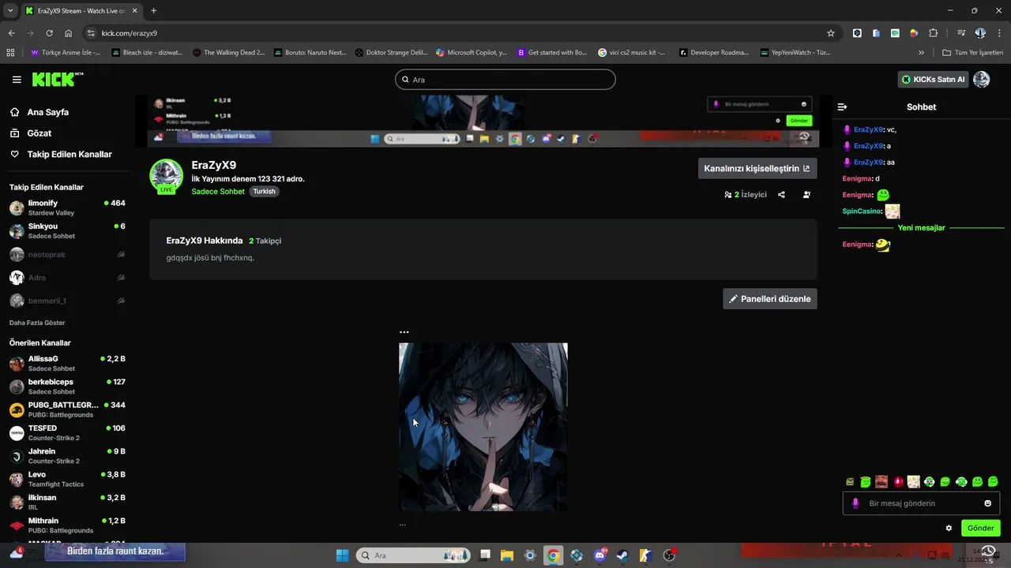Open chat settings gear icon
The width and height of the screenshot is (1011, 568).
click(949, 529)
